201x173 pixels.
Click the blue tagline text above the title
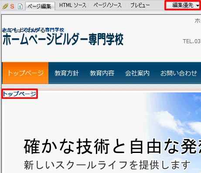33,30
